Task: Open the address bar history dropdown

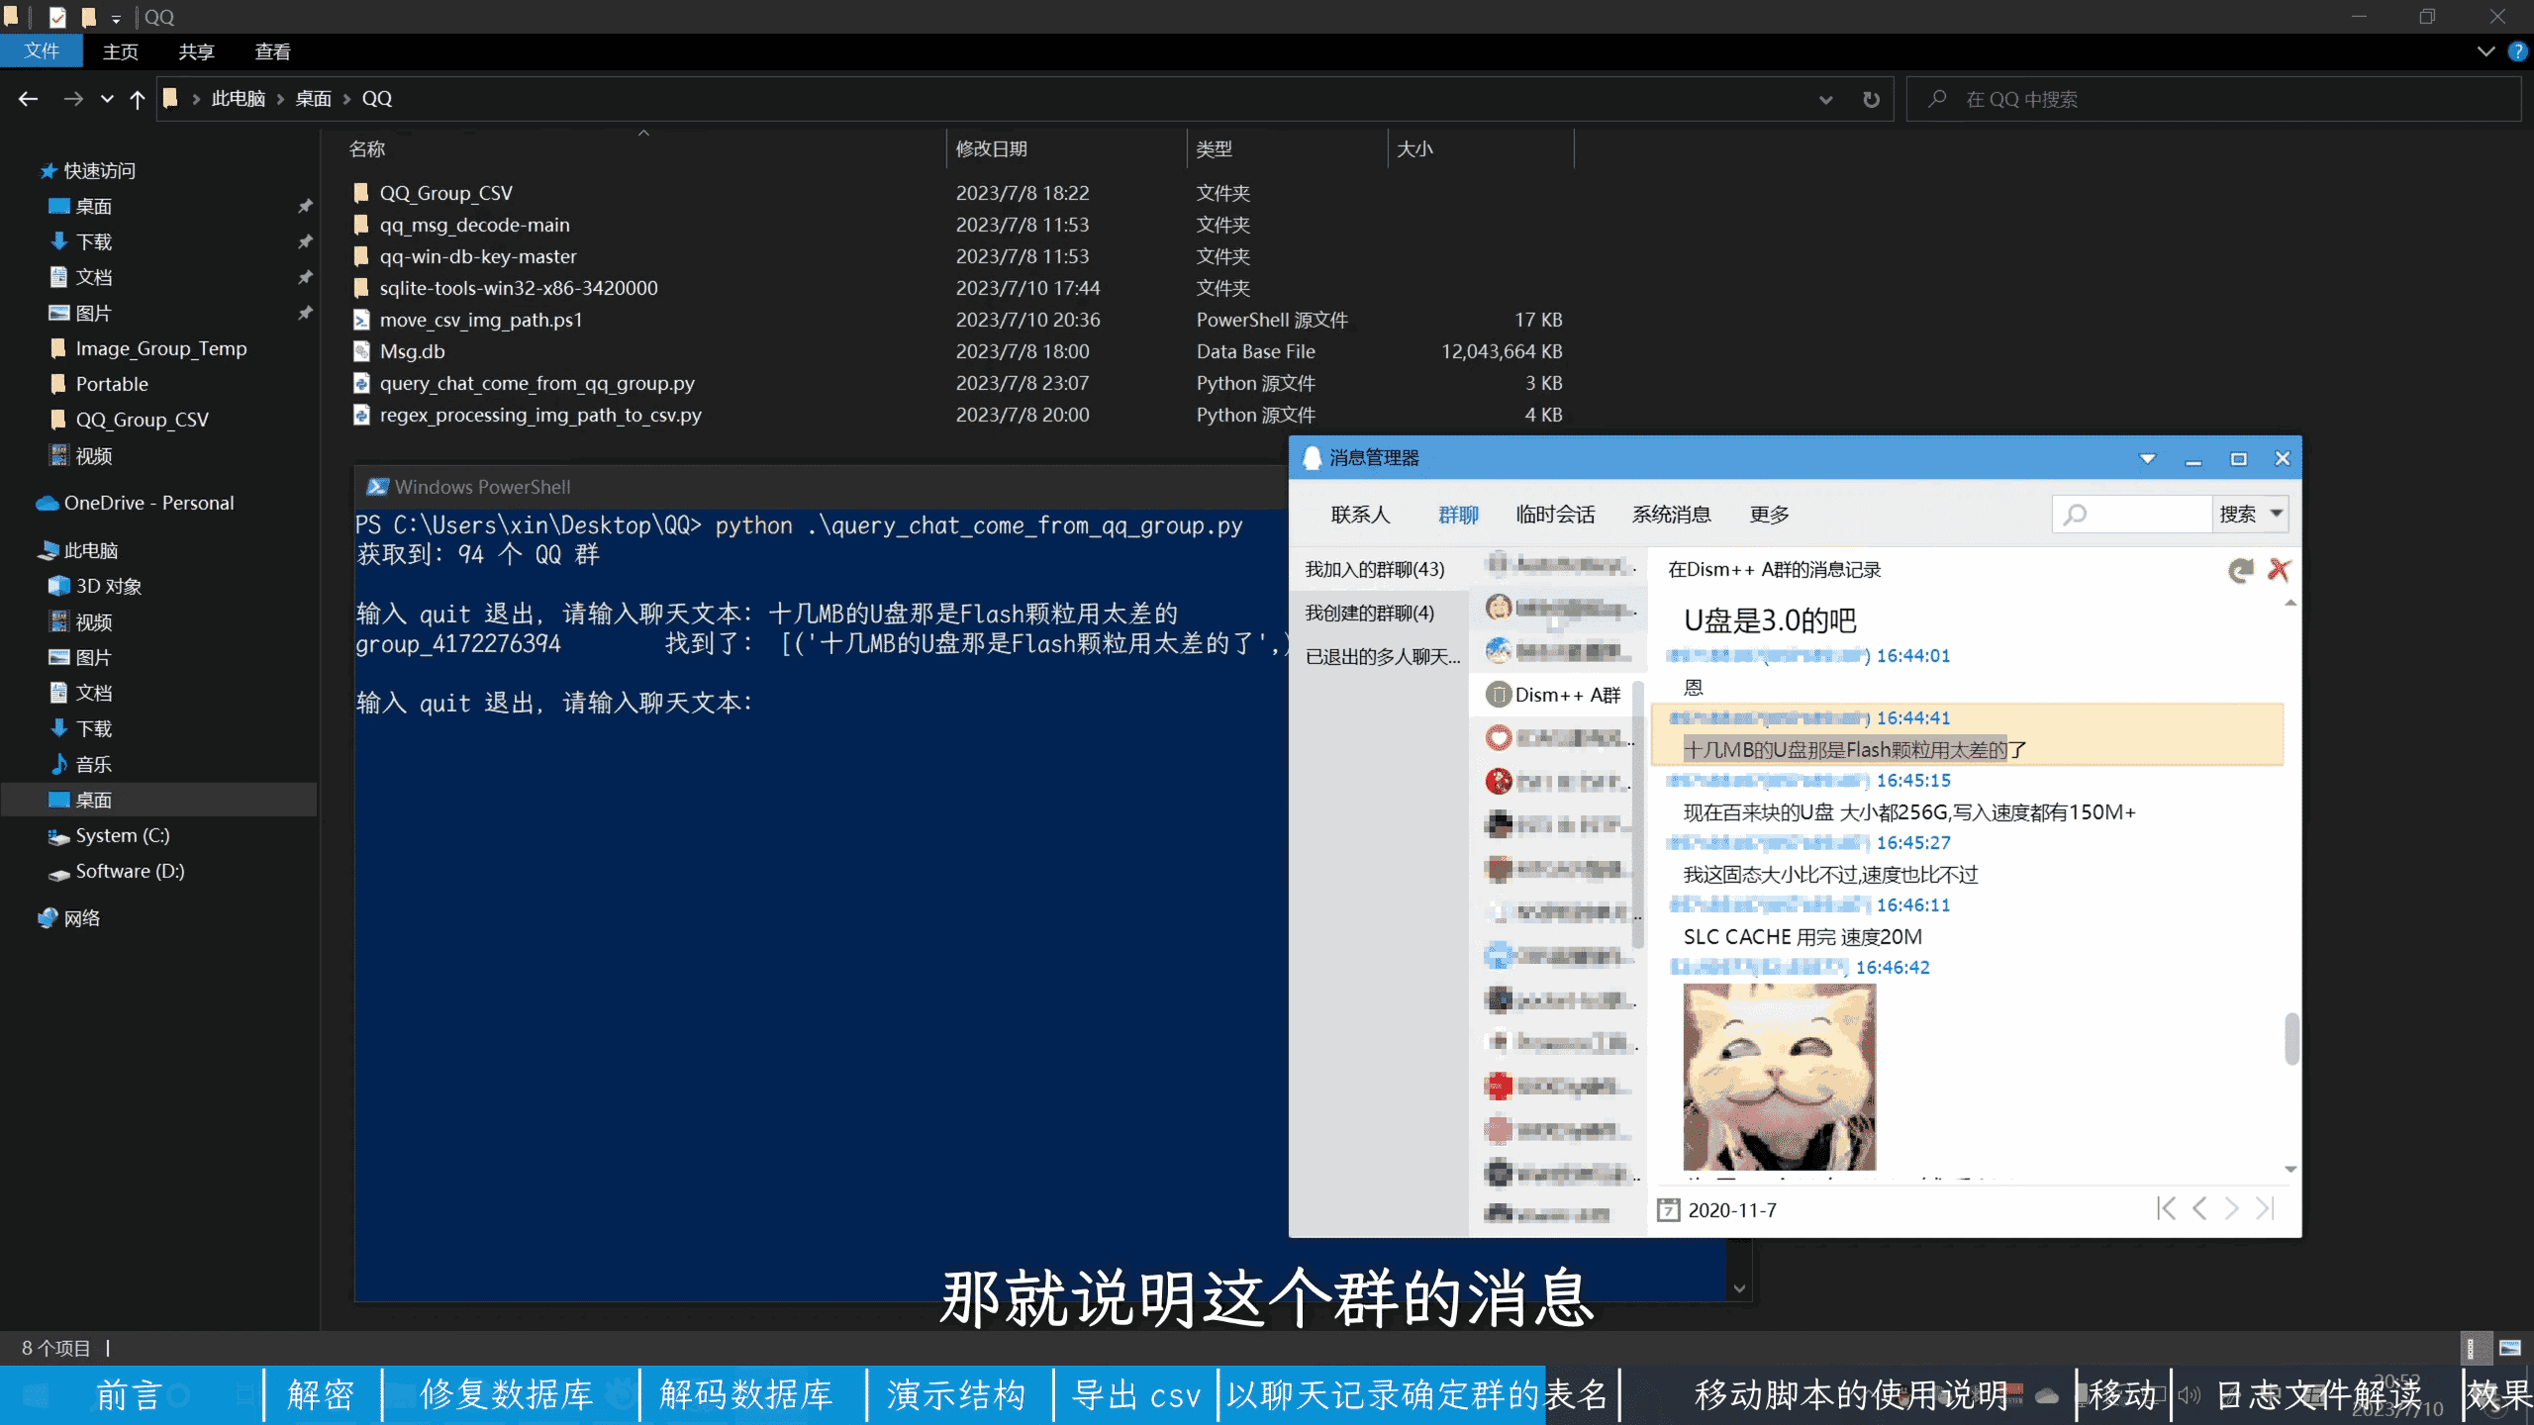Action: pos(1825,98)
